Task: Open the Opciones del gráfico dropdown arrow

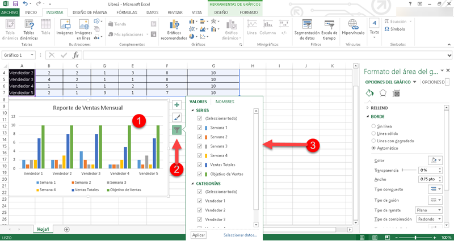Action: 414,82
